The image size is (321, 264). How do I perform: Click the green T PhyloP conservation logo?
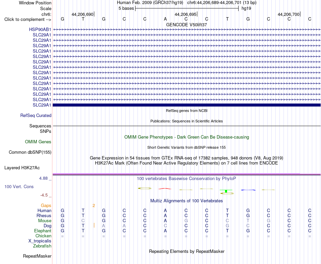point(226,191)
